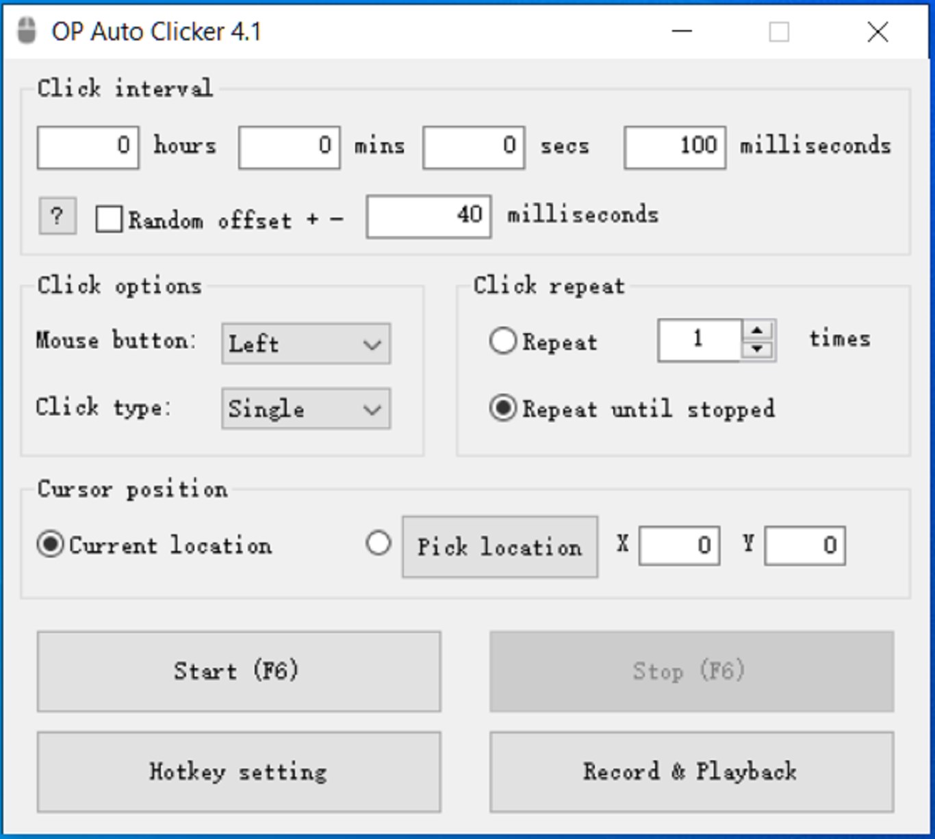Click the Start (F6) button
This screenshot has height=839, width=935.
tap(239, 671)
